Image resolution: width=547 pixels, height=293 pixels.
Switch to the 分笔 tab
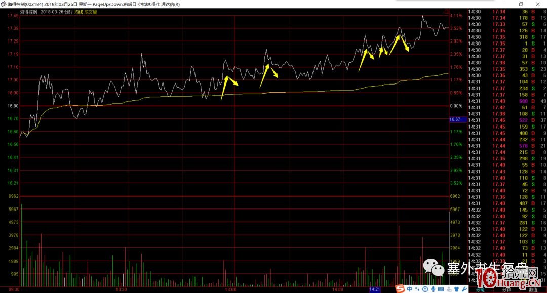(480, 290)
